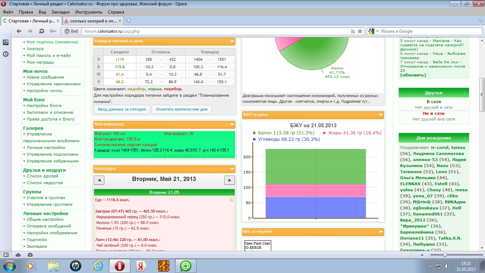This screenshot has width=485, height=273.
Task: Open the Файл menu
Action: tap(7, 12)
